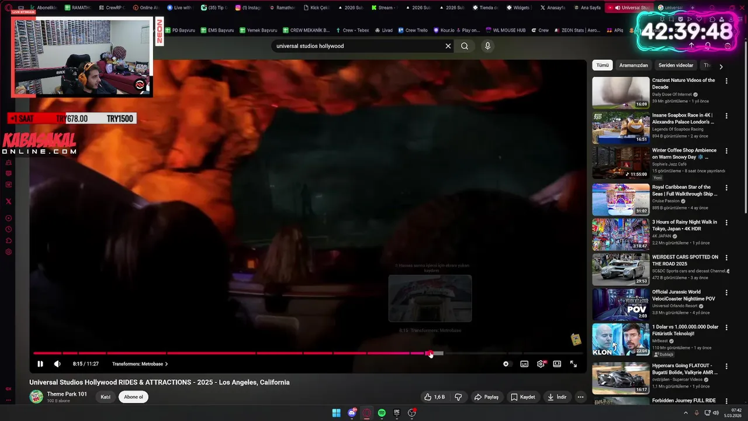
Task: Subscribe with Abone ol button
Action: (x=133, y=397)
